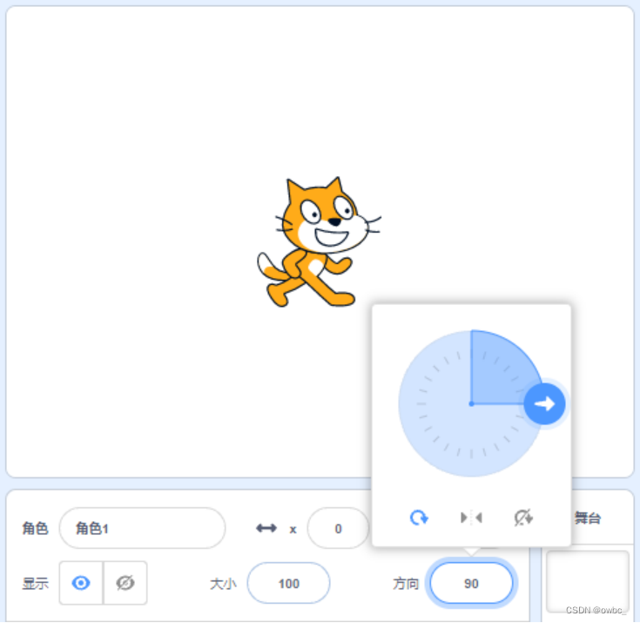
Task: Click the x position field showing 0
Action: point(339,528)
